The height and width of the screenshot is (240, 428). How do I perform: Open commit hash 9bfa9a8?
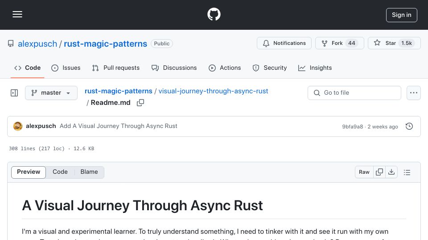pos(352,127)
